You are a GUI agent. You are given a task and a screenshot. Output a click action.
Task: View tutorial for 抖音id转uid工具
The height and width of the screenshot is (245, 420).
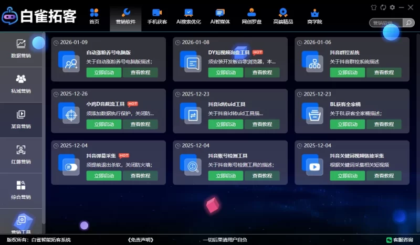click(262, 124)
